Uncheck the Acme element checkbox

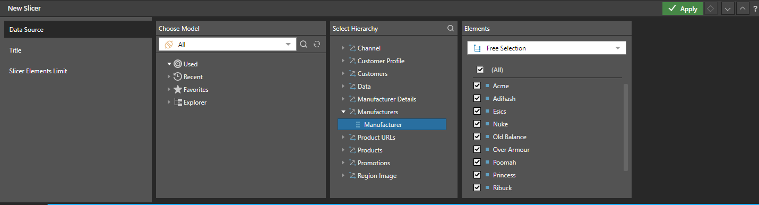click(477, 86)
